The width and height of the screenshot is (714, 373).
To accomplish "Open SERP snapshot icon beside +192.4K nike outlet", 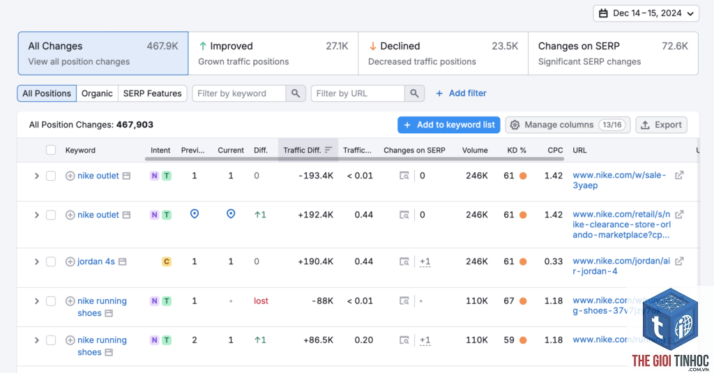I will [127, 215].
